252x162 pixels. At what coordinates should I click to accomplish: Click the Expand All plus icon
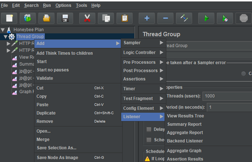tap(147, 18)
